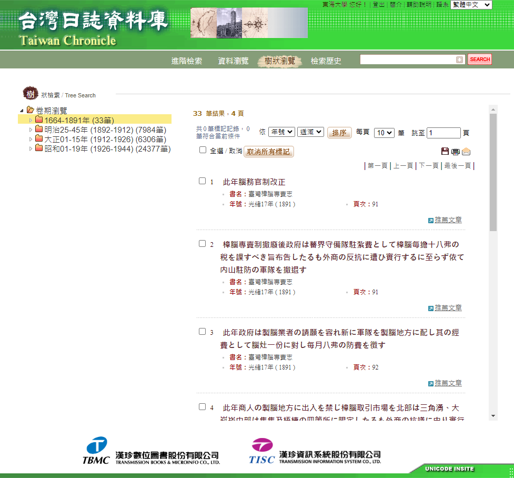
Task: Check the checkbox for result 2
Action: (202, 244)
